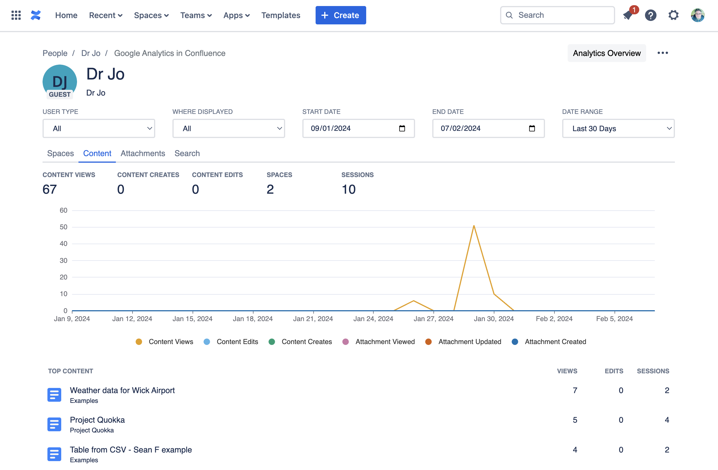Click the user profile avatar
This screenshot has width=718, height=470.
tap(697, 15)
